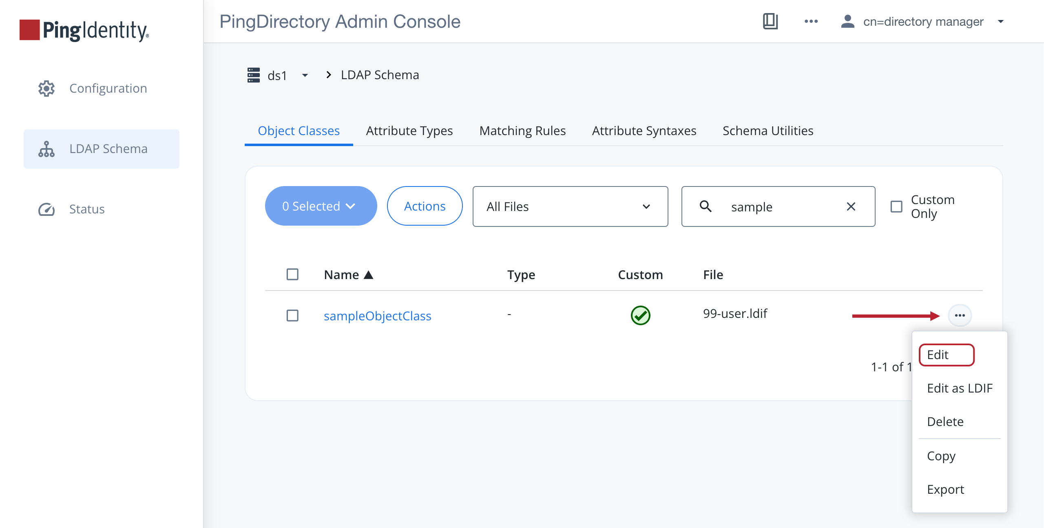The image size is (1044, 528).
Task: Enable the Custom Only filter
Action: [x=896, y=206]
